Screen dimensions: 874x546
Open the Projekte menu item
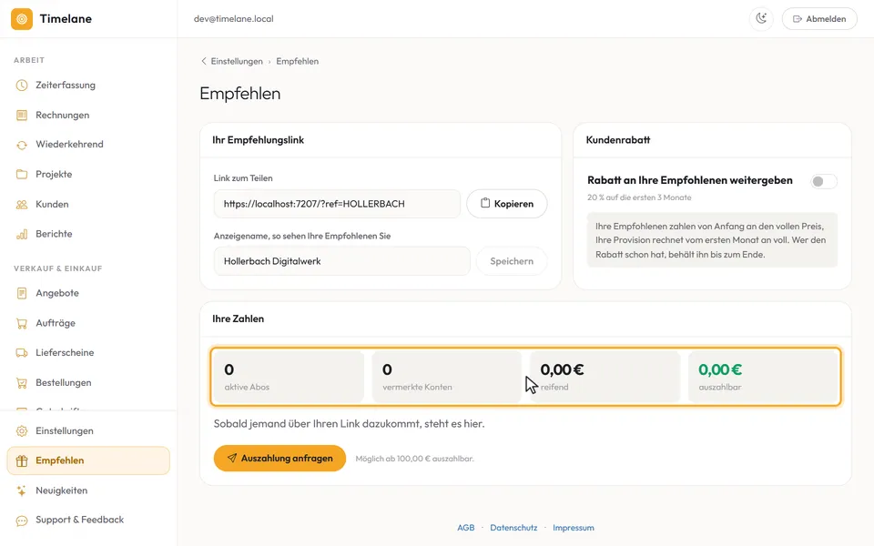pyautogui.click(x=88, y=175)
